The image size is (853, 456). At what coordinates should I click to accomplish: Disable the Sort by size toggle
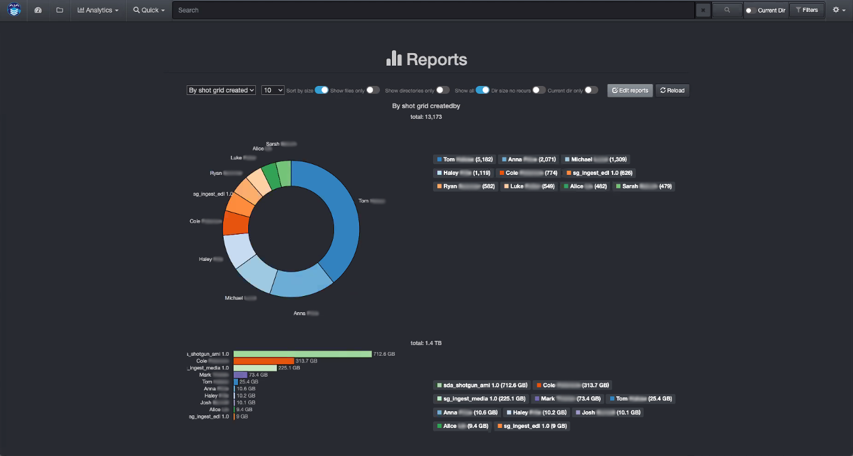pyautogui.click(x=321, y=90)
